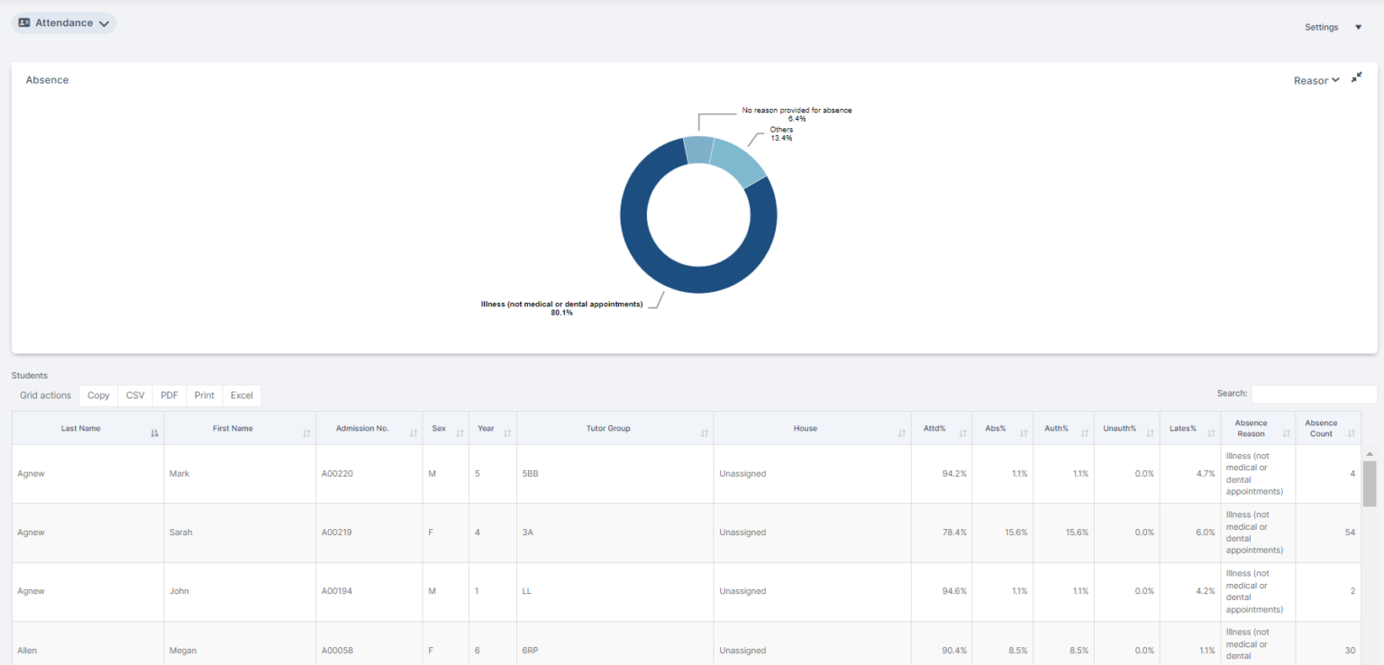Select Print from the grid actions bar

click(x=204, y=395)
